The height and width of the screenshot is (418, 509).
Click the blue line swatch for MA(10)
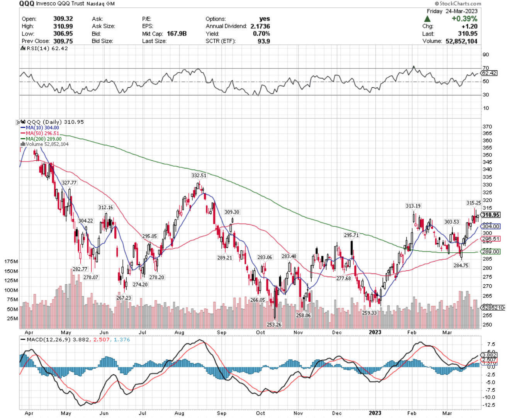pyautogui.click(x=23, y=127)
